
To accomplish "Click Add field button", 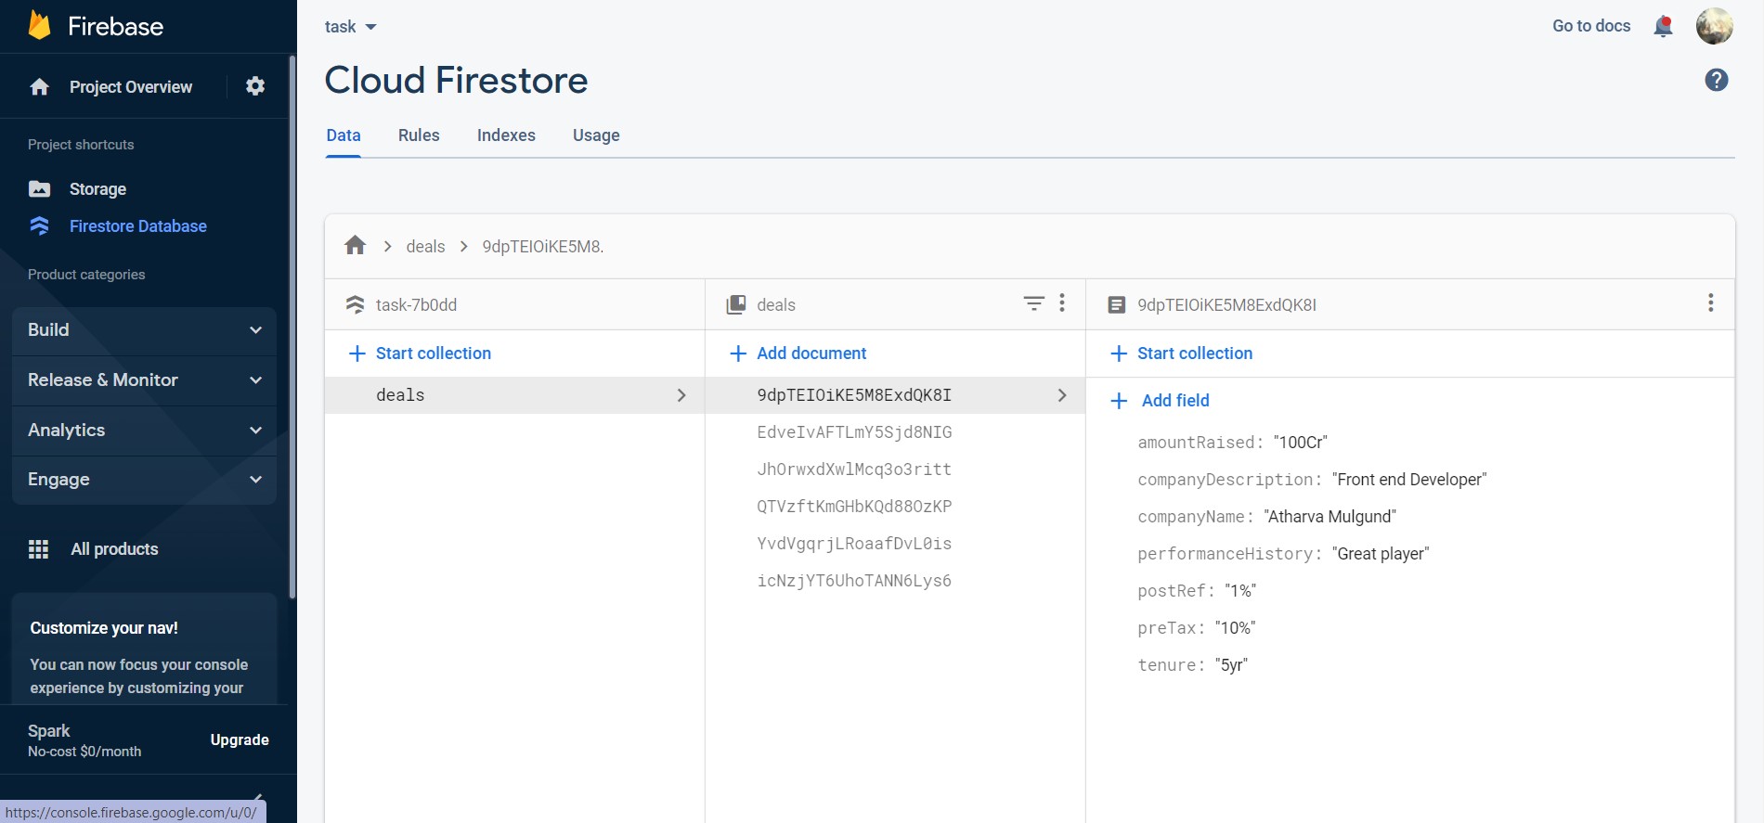I will coord(1175,401).
